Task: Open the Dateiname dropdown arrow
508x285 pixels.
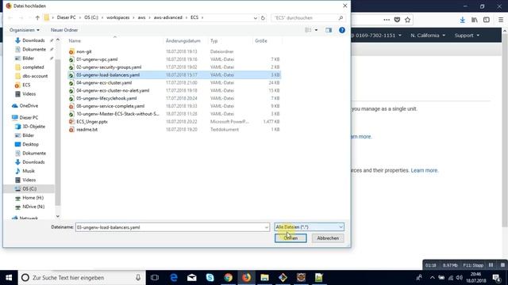Action: 267,227
